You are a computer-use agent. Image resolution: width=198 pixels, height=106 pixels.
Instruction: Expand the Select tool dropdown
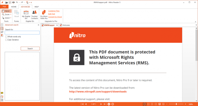click(11, 18)
